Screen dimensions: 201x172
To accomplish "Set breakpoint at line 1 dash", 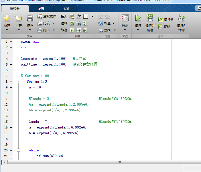I will point(11,41).
